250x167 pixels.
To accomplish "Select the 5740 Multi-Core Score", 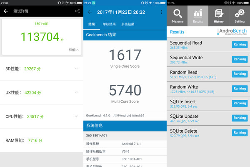I will [125, 90].
